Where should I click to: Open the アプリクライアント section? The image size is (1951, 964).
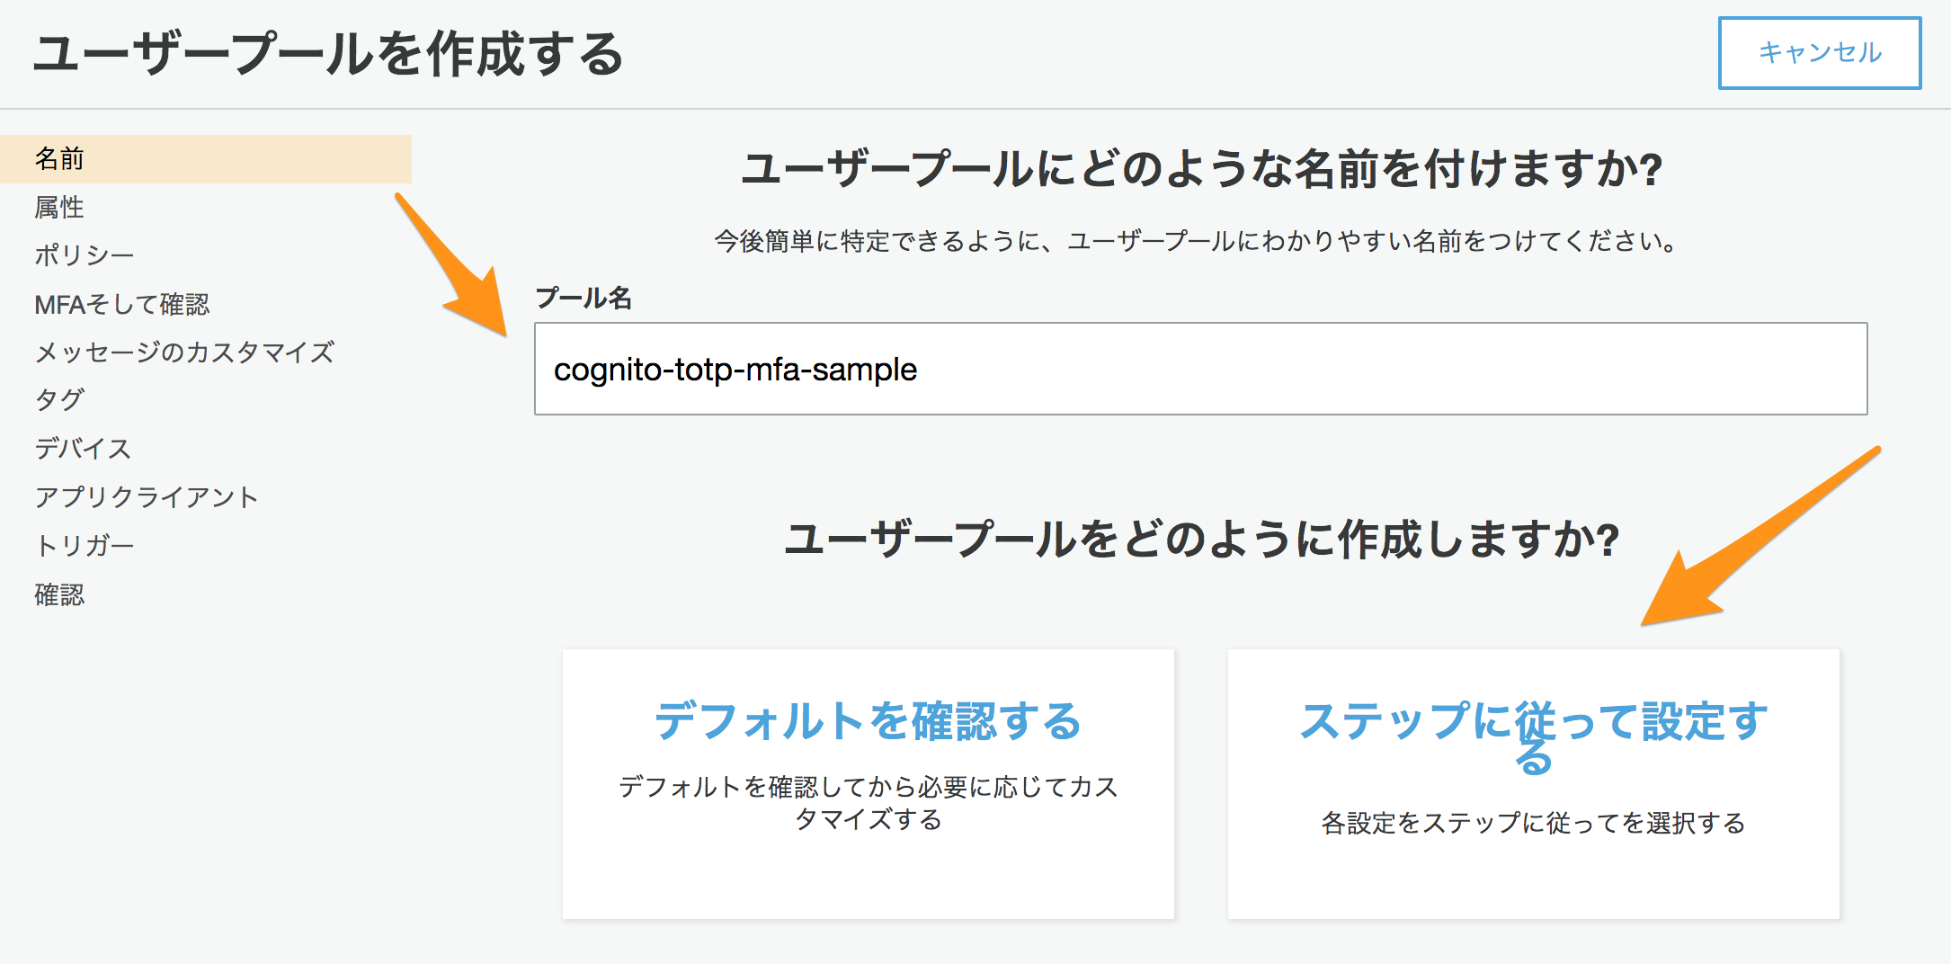click(x=147, y=495)
